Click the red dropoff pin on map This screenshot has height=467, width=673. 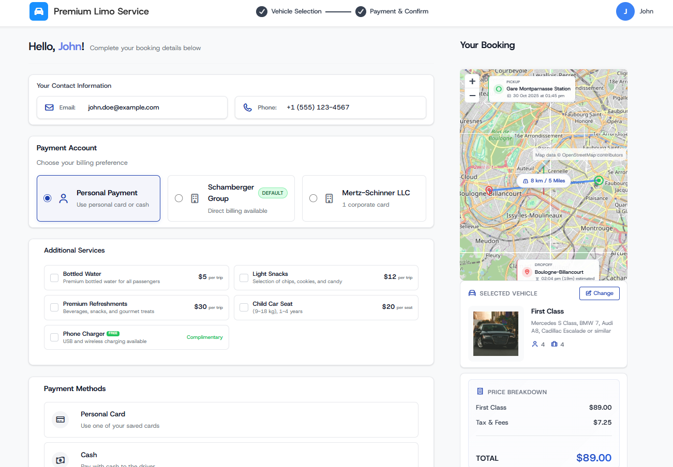pos(488,191)
